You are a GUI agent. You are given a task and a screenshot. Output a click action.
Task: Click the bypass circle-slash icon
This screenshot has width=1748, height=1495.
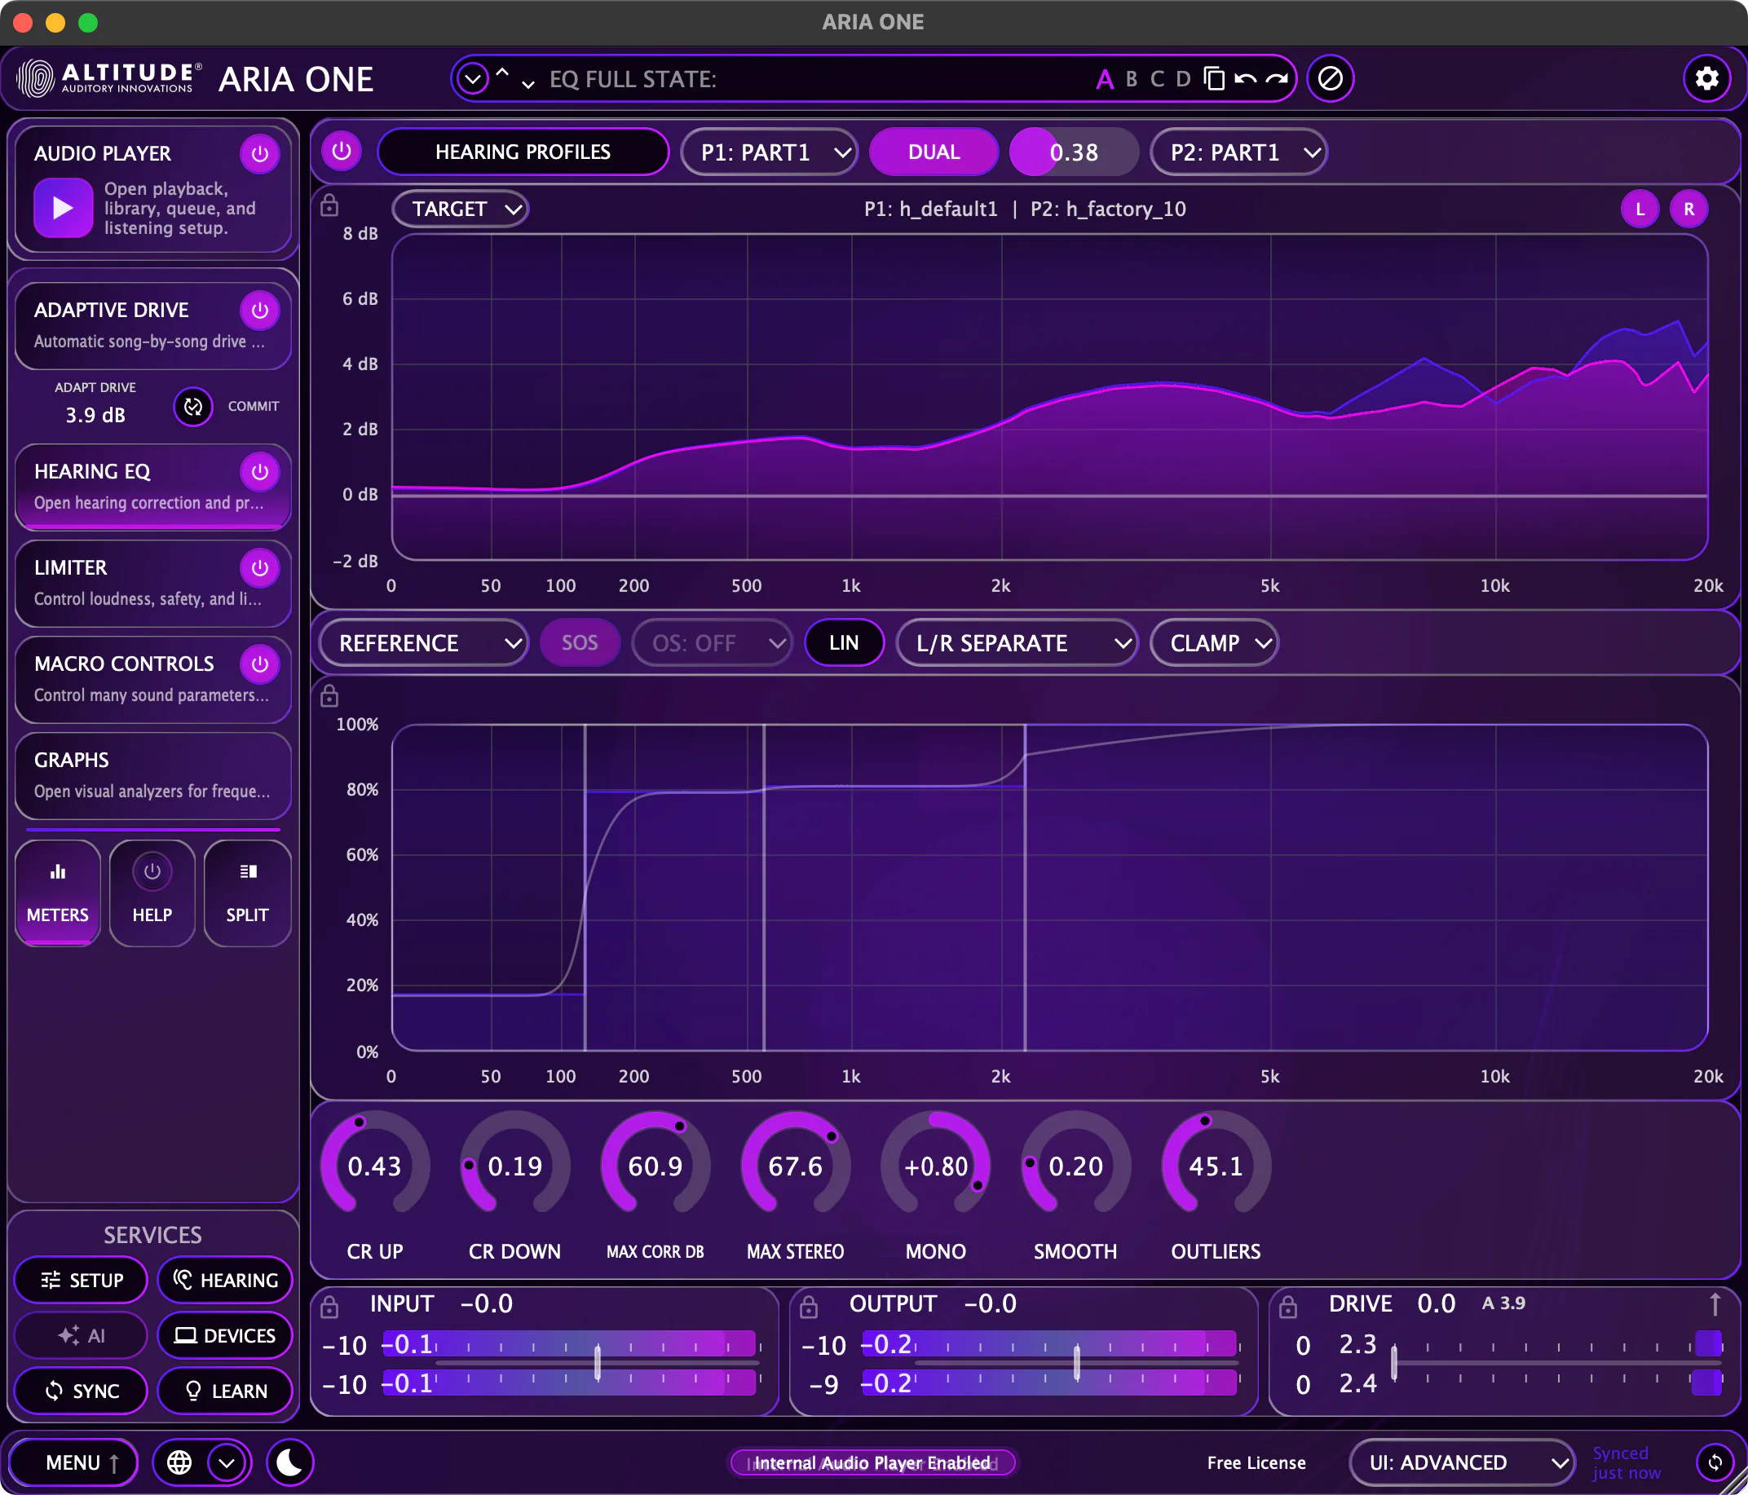(1331, 78)
